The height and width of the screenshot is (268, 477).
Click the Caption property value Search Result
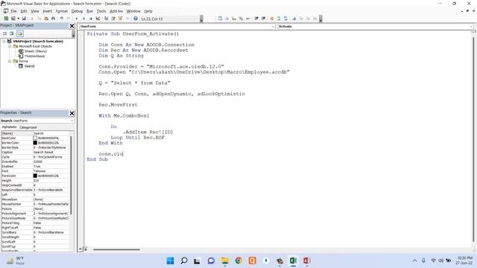tap(51, 152)
